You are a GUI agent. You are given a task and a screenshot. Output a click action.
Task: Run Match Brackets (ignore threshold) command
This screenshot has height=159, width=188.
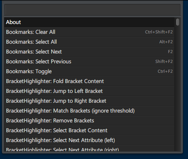pyautogui.click(x=89, y=111)
